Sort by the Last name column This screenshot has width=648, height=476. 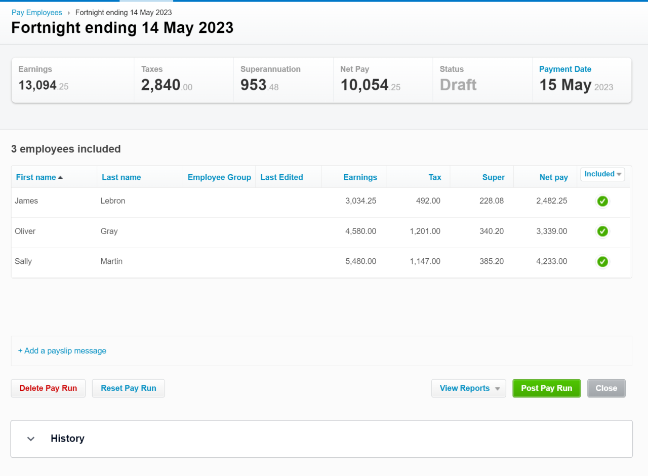tap(121, 177)
